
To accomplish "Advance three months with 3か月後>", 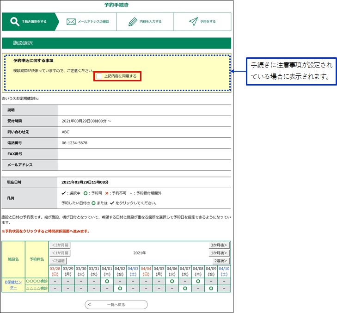I will tap(219, 245).
